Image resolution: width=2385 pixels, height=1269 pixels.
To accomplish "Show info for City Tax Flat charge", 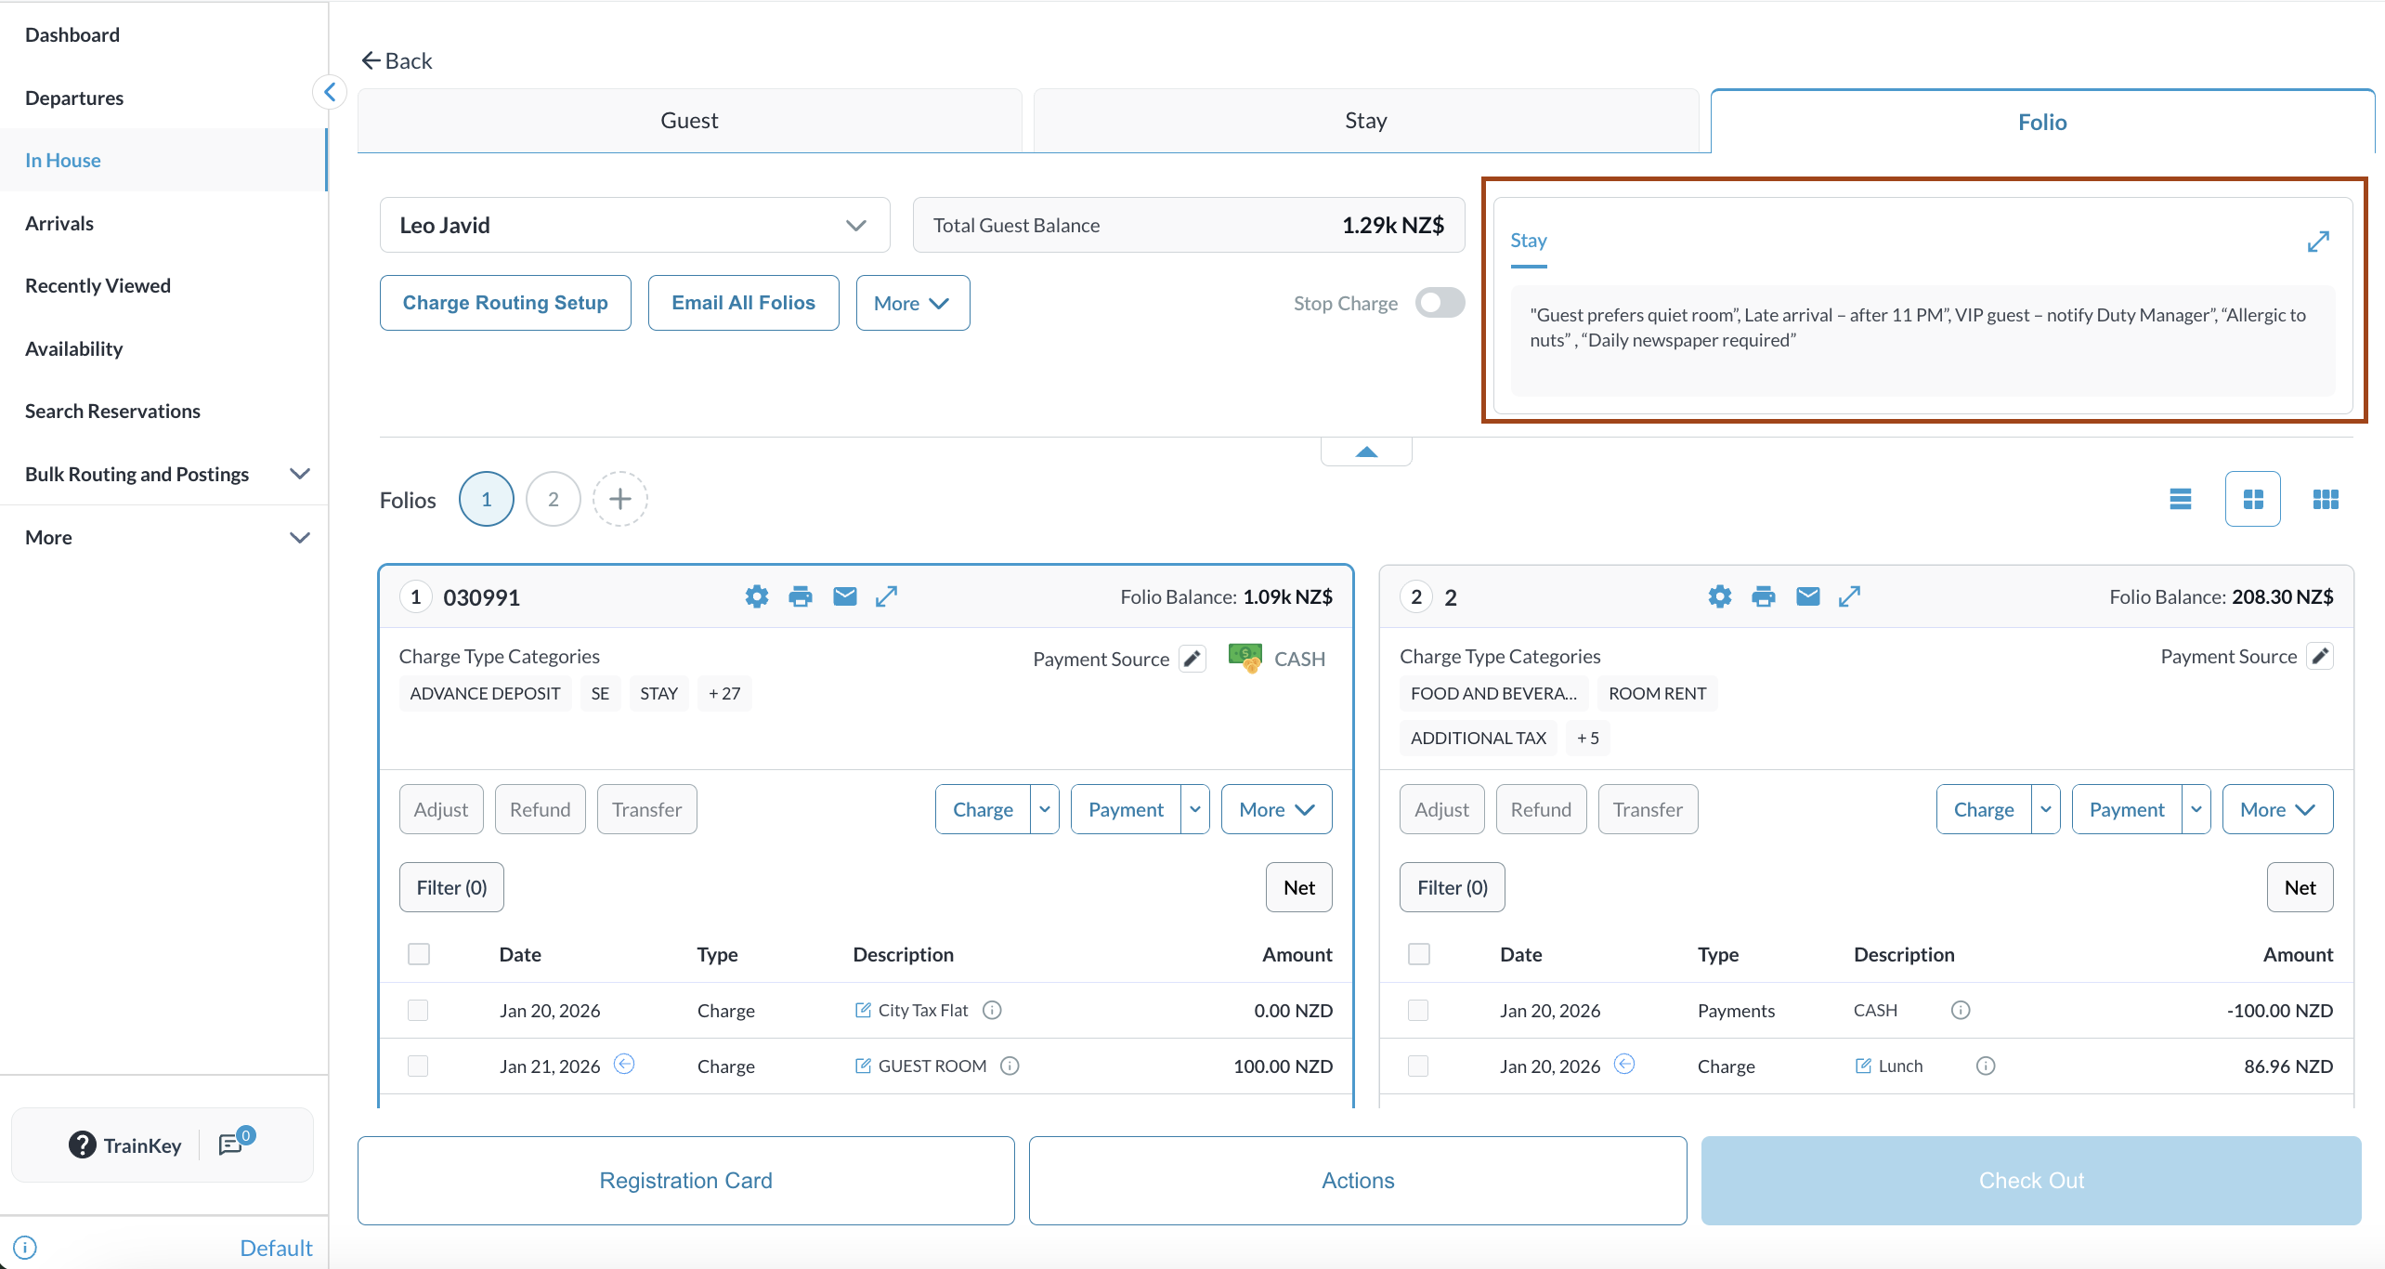I will click(992, 1010).
